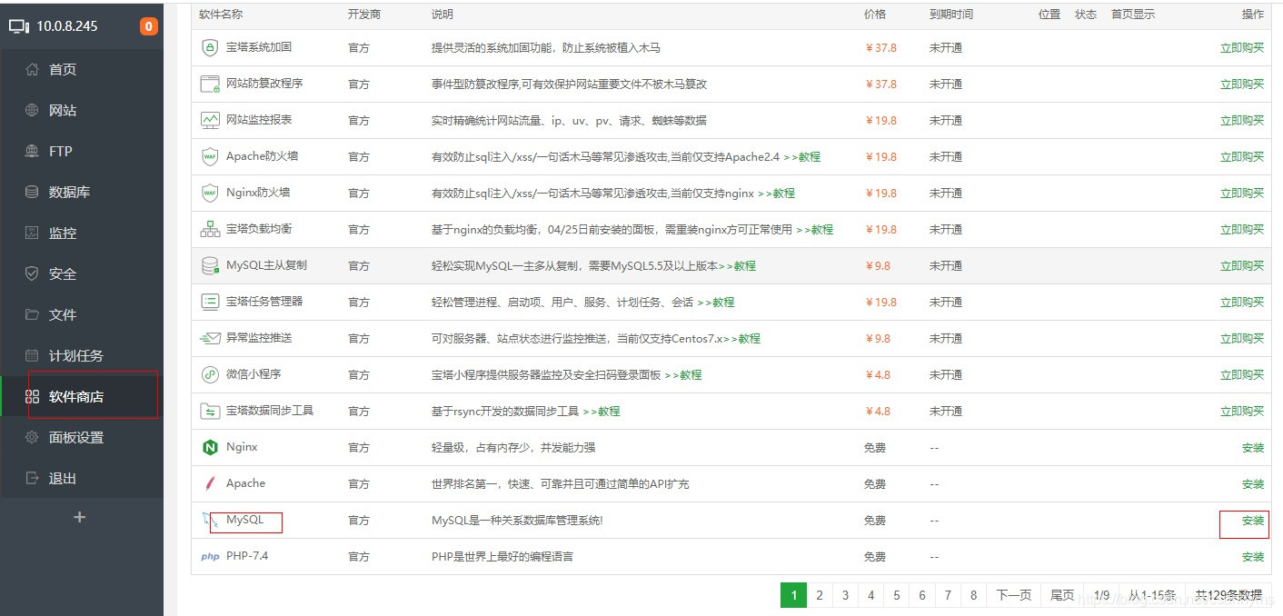Viewport: 1283px width, 616px height.
Task: Click the 宝塔负载均衡 network icon
Action: click(x=210, y=229)
